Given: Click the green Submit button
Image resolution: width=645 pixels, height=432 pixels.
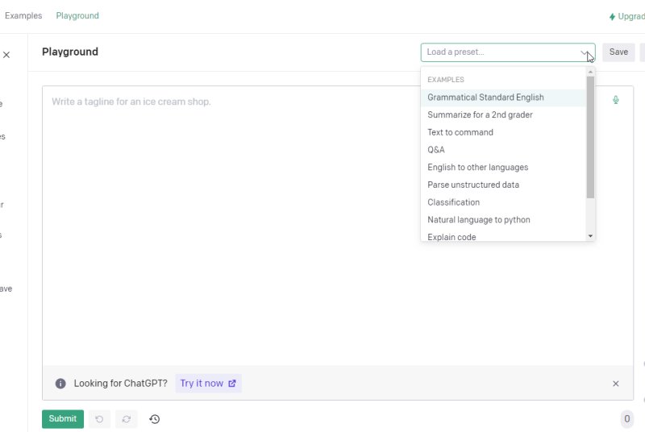Looking at the screenshot, I should (63, 419).
